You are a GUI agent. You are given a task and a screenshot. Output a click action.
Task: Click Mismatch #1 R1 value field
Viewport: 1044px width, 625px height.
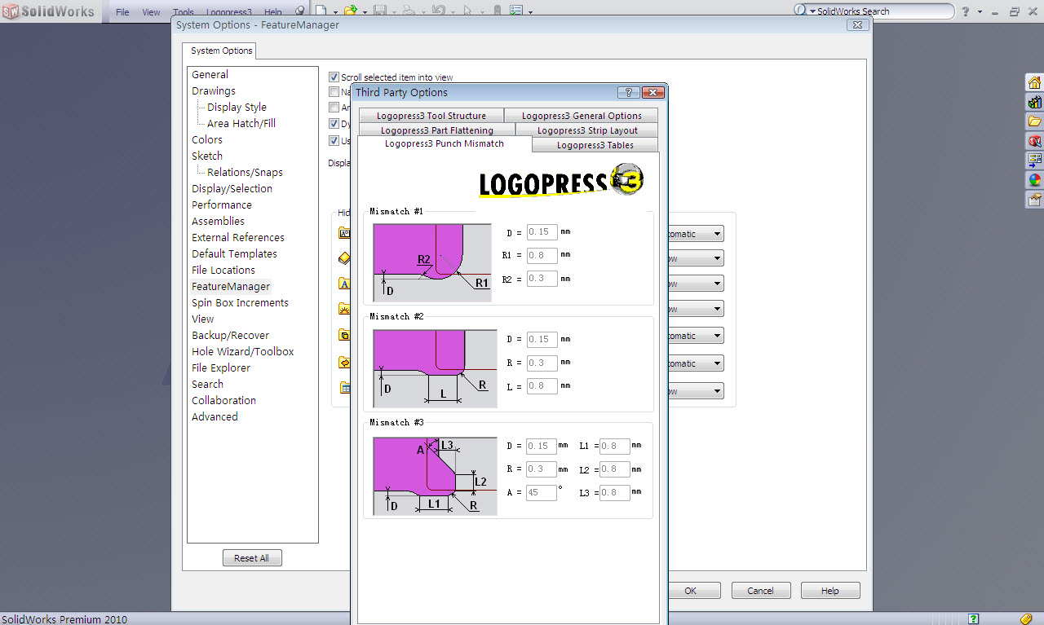coord(542,255)
